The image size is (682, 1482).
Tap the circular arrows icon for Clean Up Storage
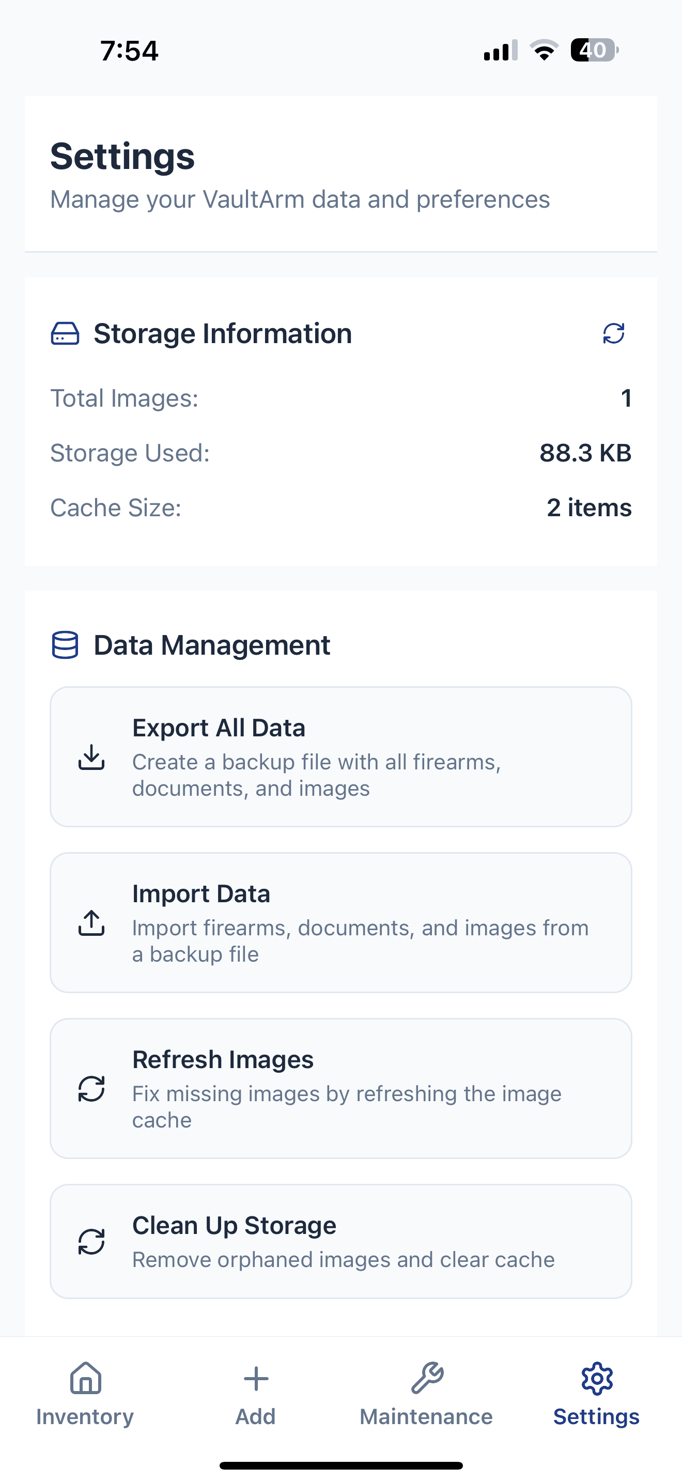click(x=91, y=1242)
